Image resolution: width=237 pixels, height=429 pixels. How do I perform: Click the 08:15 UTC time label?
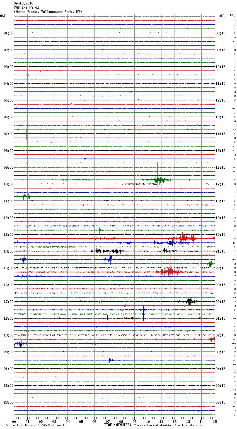221,33
